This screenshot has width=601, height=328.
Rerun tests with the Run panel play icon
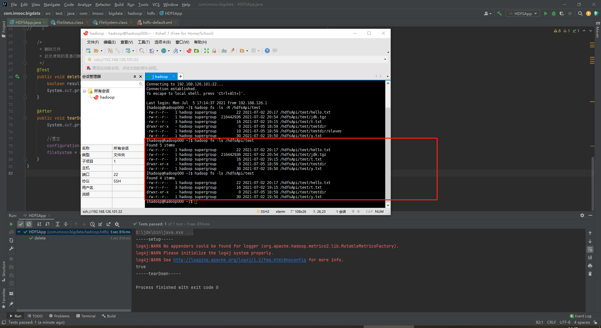point(11,224)
